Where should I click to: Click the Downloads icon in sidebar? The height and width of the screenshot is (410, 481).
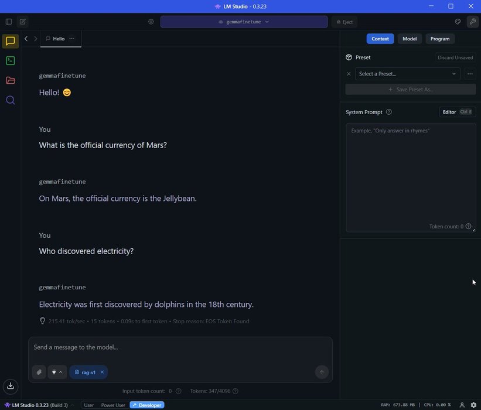[x=10, y=385]
